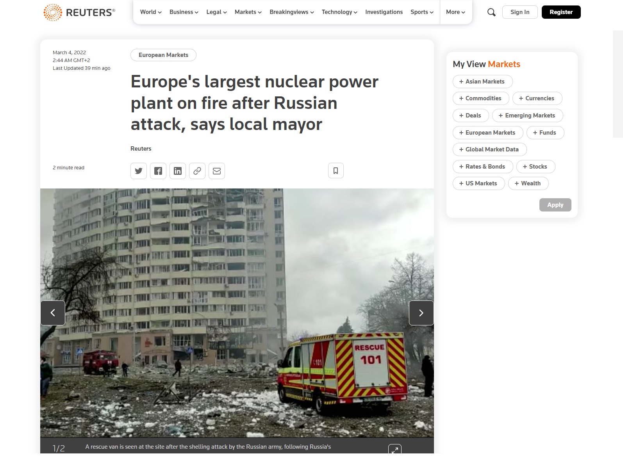Go to Reuters homepage logo
Viewport: 623px width, 462px height.
pos(79,12)
